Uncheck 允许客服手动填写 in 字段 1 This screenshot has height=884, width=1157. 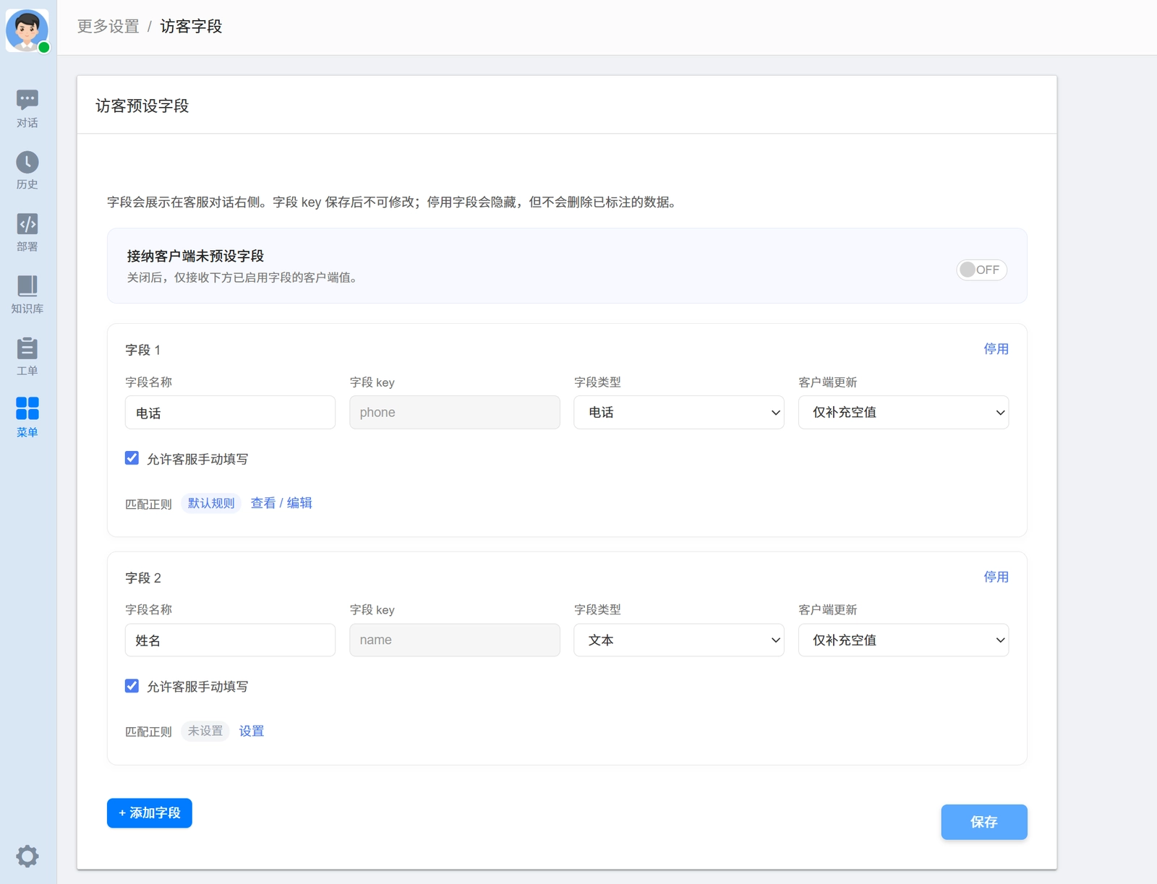coord(132,458)
